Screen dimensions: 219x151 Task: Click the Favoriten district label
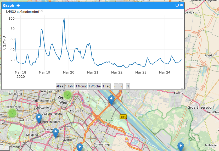point(68,140)
